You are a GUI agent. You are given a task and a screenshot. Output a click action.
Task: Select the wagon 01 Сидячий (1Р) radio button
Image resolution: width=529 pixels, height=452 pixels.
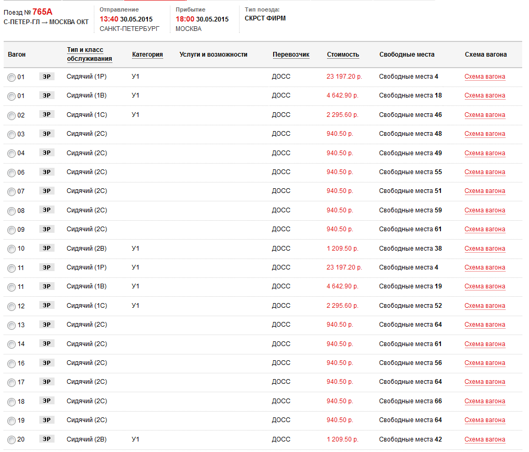(x=12, y=78)
